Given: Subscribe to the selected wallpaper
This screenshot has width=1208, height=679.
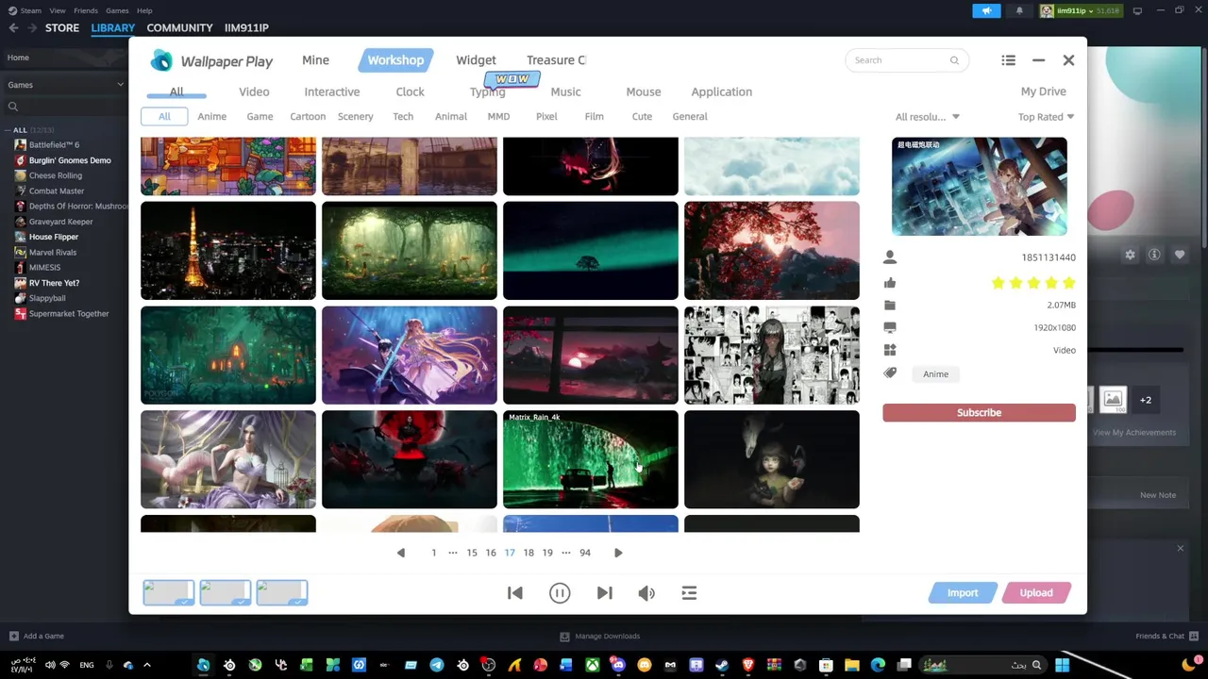Looking at the screenshot, I should [979, 413].
